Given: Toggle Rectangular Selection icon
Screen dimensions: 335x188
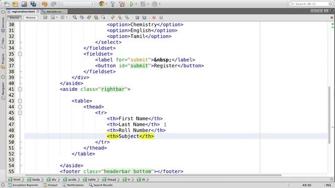Looking at the screenshot, I should tap(103, 17).
